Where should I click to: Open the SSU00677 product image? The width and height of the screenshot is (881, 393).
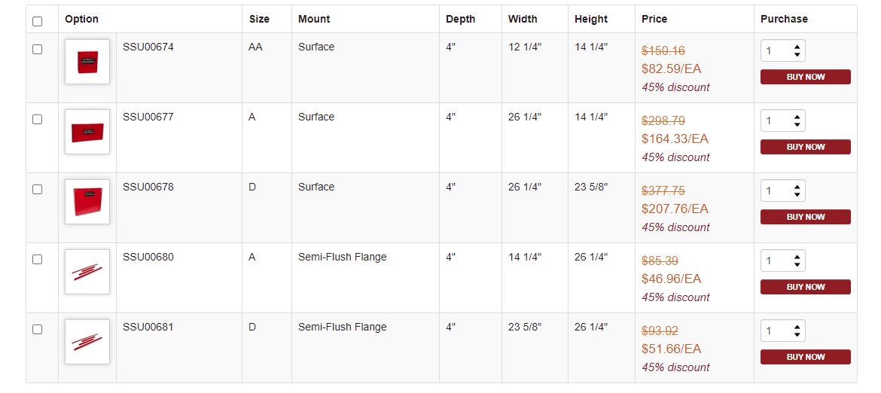87,132
